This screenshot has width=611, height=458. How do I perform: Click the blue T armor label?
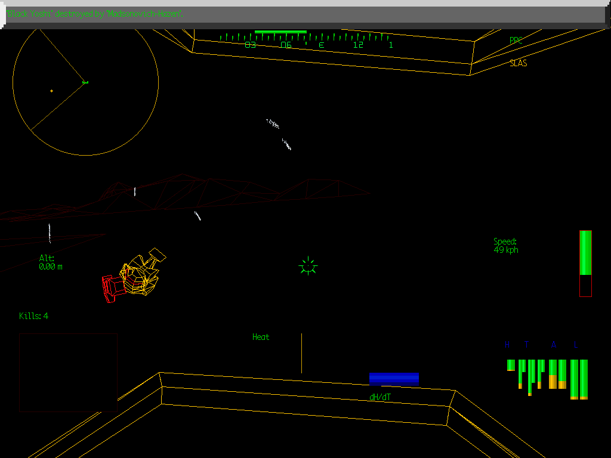pyautogui.click(x=526, y=345)
